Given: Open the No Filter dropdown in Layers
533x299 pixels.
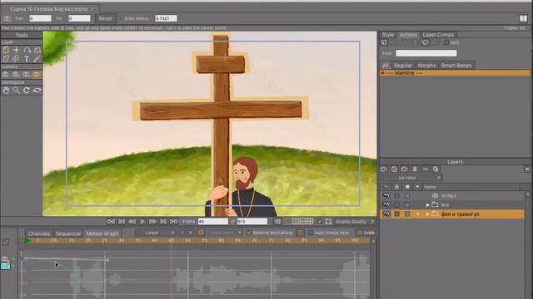Looking at the screenshot, I should click(411, 178).
